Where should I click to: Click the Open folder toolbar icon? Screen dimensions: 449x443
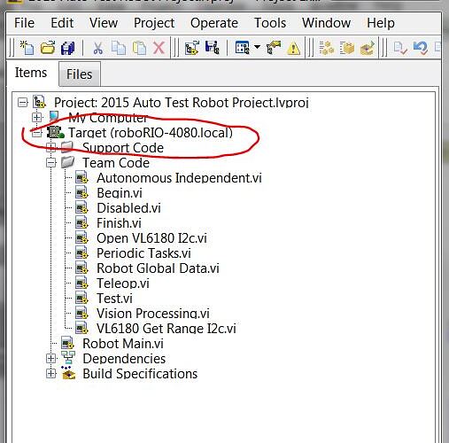[48, 48]
